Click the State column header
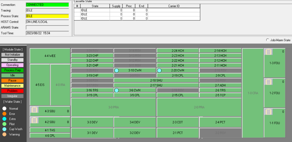This screenshot has width=292, height=142. (95, 6)
